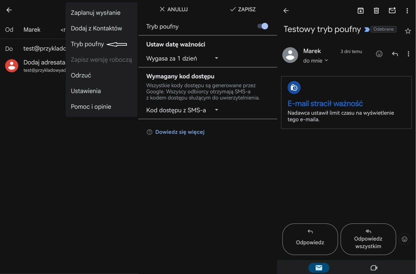Archive the email using the archive icon
Image resolution: width=416 pixels, height=274 pixels.
[360, 10]
